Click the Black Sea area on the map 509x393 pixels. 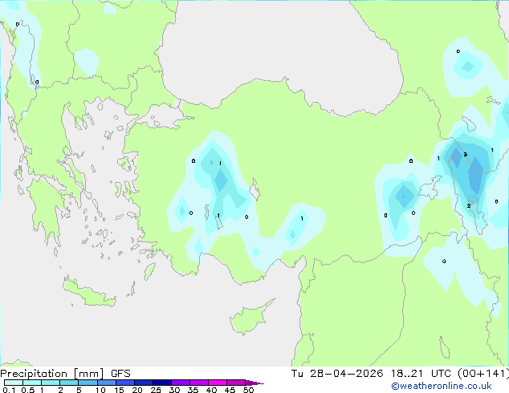(x=279, y=49)
